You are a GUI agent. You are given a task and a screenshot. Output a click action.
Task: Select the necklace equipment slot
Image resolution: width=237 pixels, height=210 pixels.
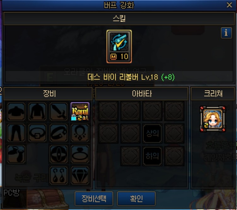tap(80, 133)
